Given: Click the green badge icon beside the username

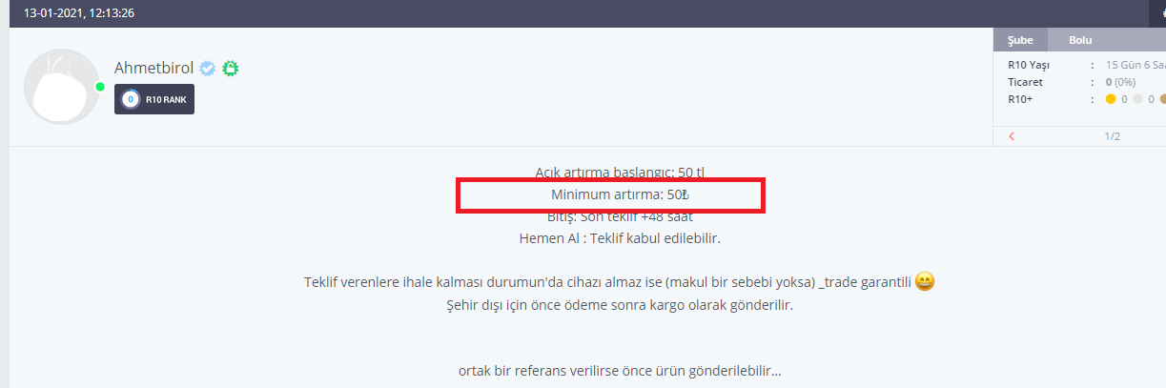Looking at the screenshot, I should click(x=230, y=69).
